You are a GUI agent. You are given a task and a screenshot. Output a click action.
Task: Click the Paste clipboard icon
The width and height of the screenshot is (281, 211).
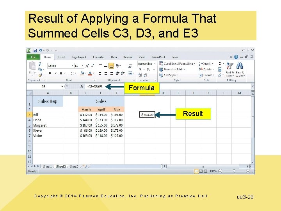coord(32,66)
